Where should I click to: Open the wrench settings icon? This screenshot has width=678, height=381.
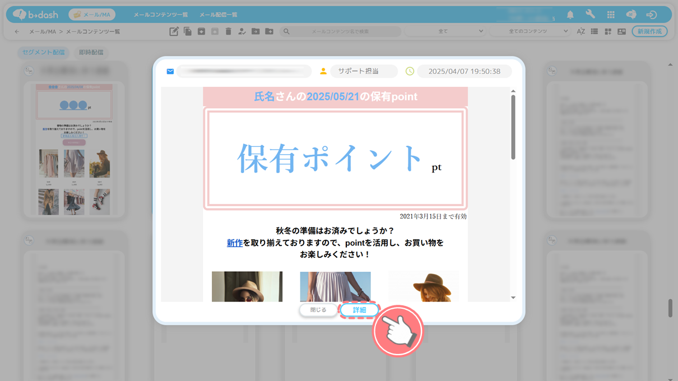[x=590, y=15]
